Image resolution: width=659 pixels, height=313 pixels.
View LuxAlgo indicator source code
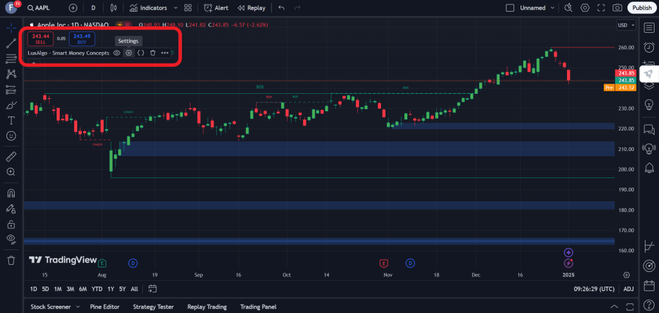pos(141,53)
